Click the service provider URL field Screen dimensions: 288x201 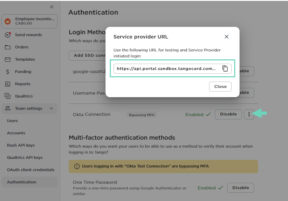166,69
